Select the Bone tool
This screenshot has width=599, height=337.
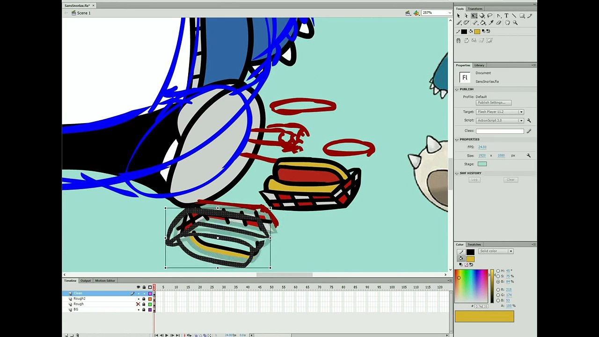coord(475,22)
